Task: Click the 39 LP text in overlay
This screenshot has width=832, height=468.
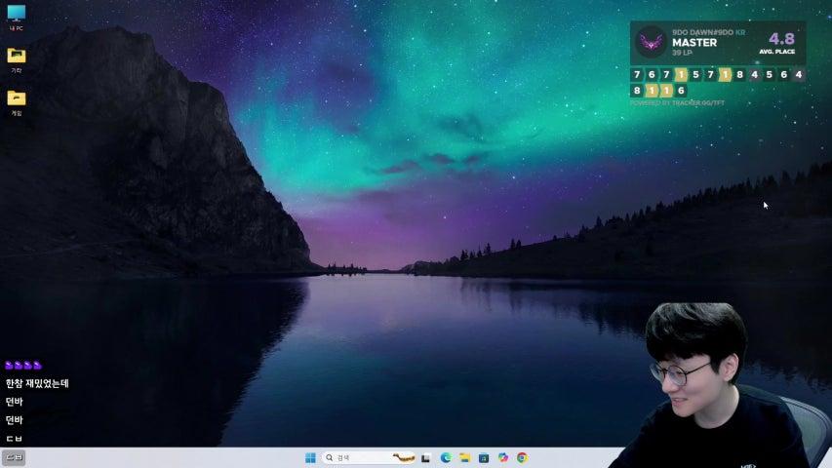Action: coord(682,53)
